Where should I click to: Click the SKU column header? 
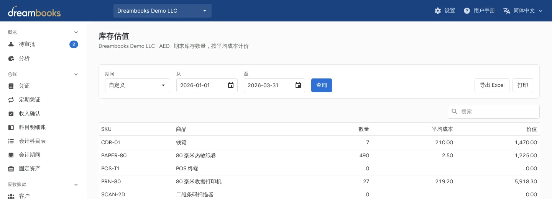click(107, 129)
